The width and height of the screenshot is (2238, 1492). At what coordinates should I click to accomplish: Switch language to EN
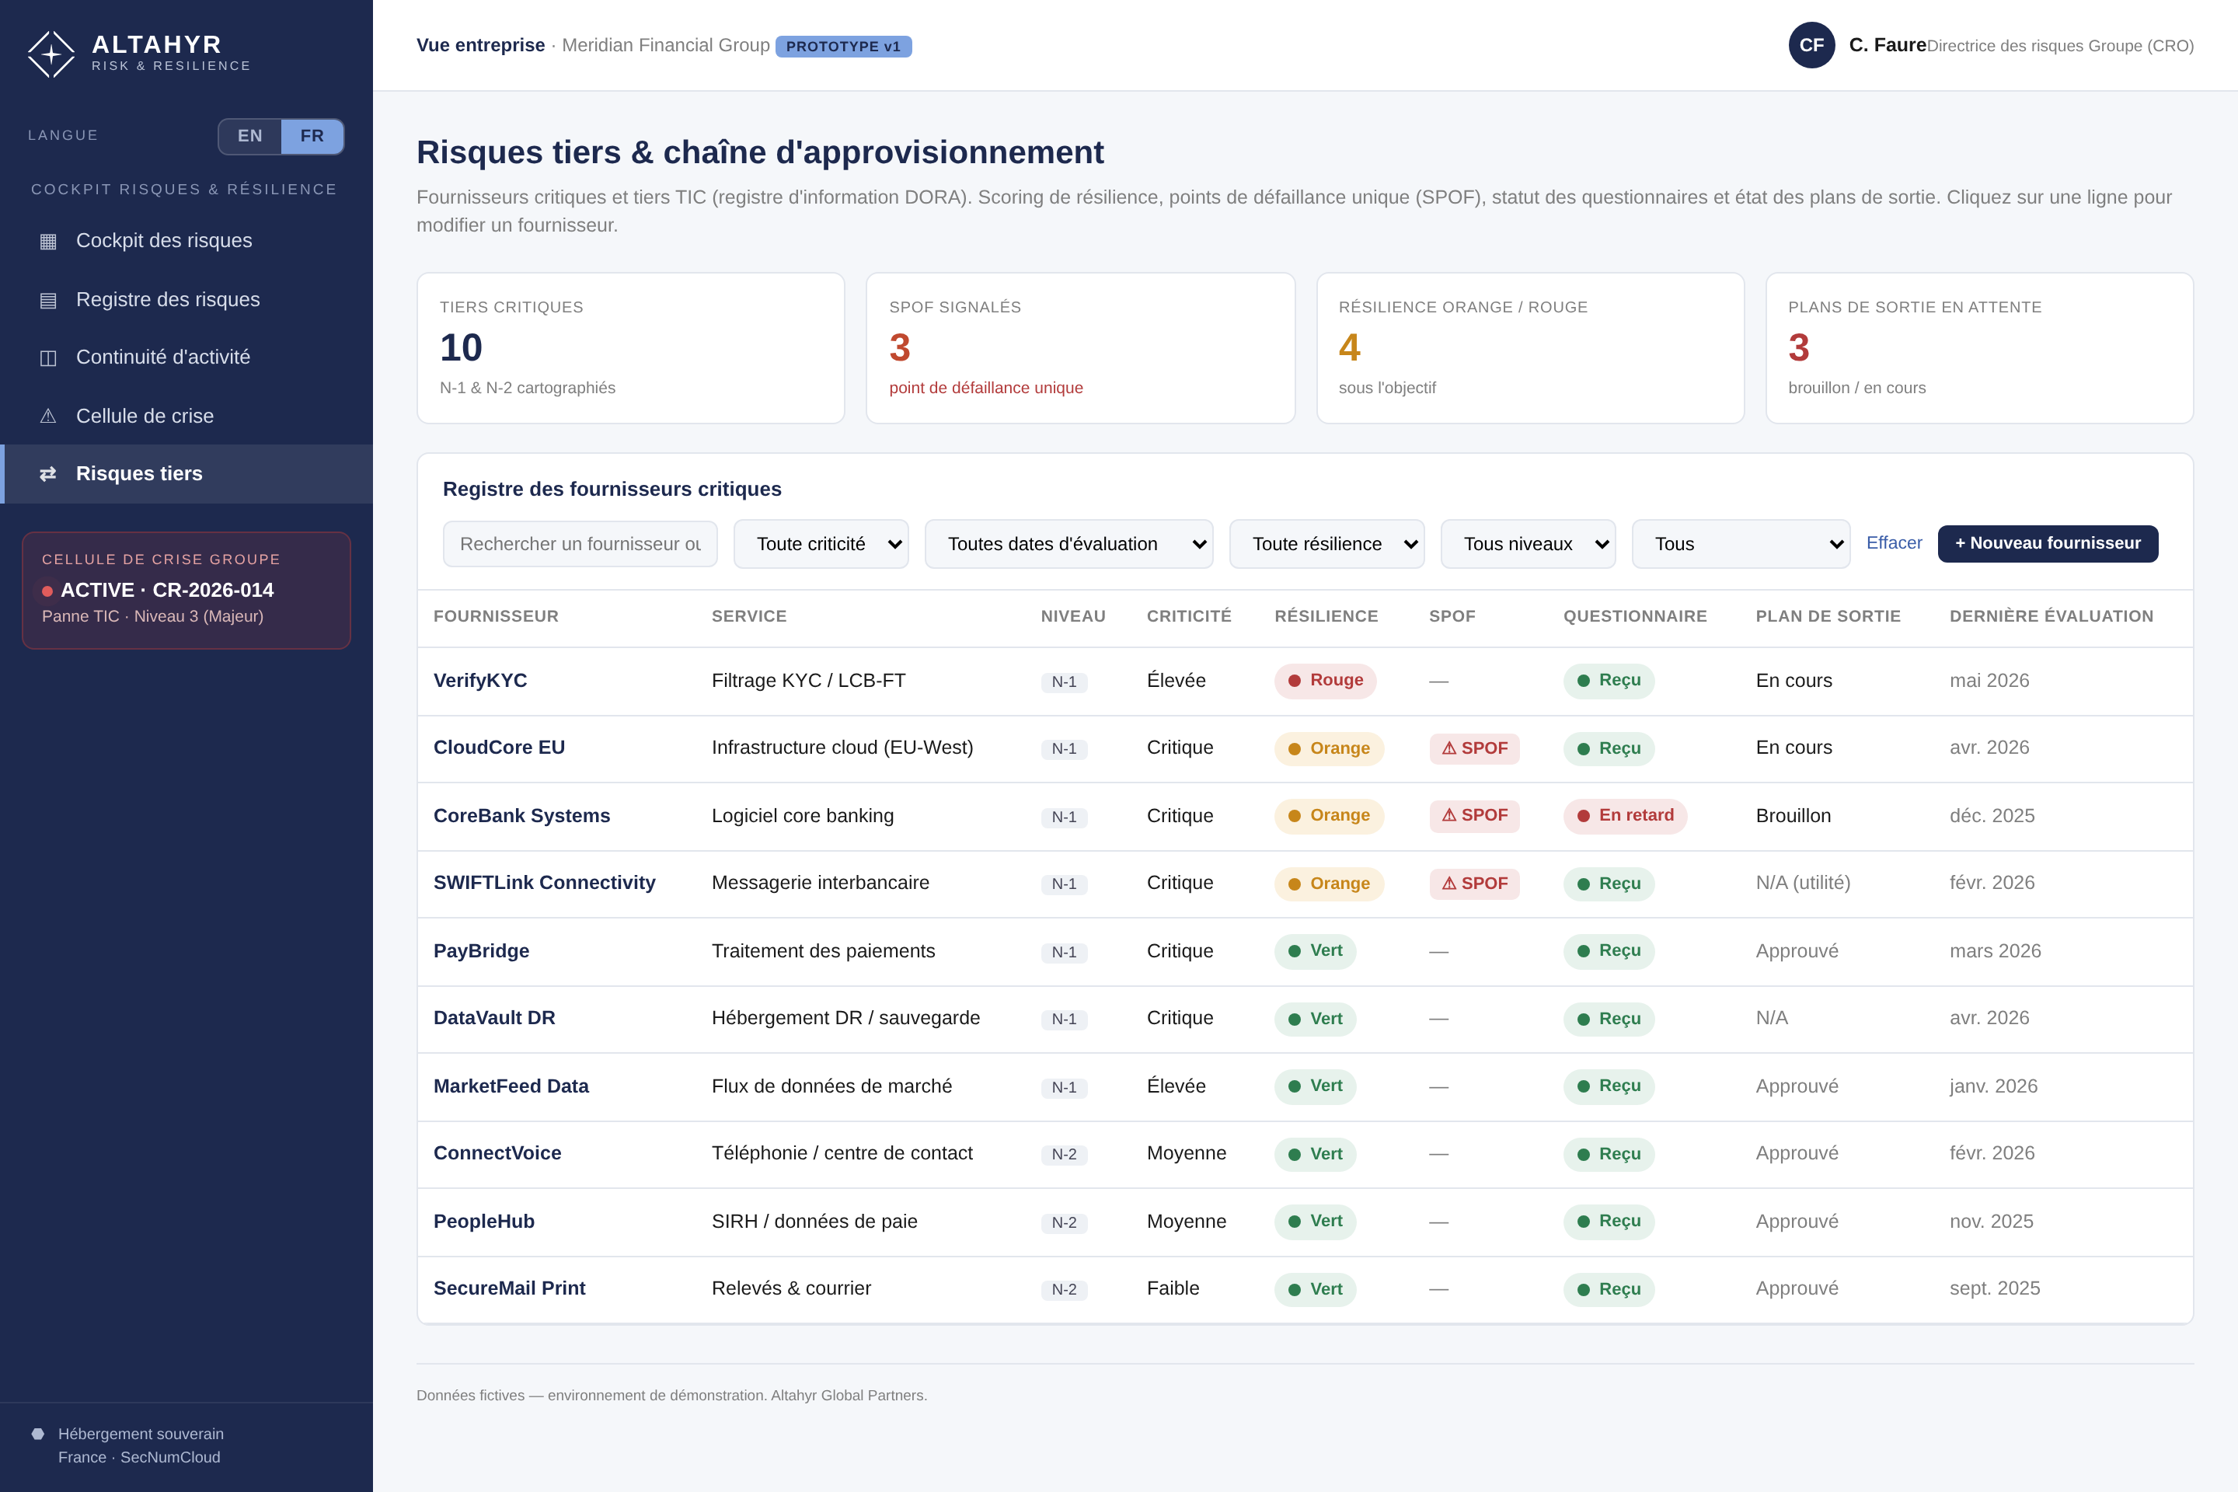tap(250, 136)
